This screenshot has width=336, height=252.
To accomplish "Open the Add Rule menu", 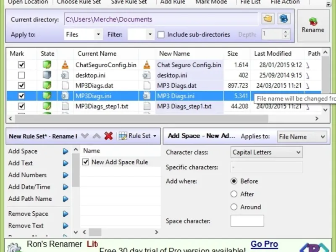I will pos(173,2).
